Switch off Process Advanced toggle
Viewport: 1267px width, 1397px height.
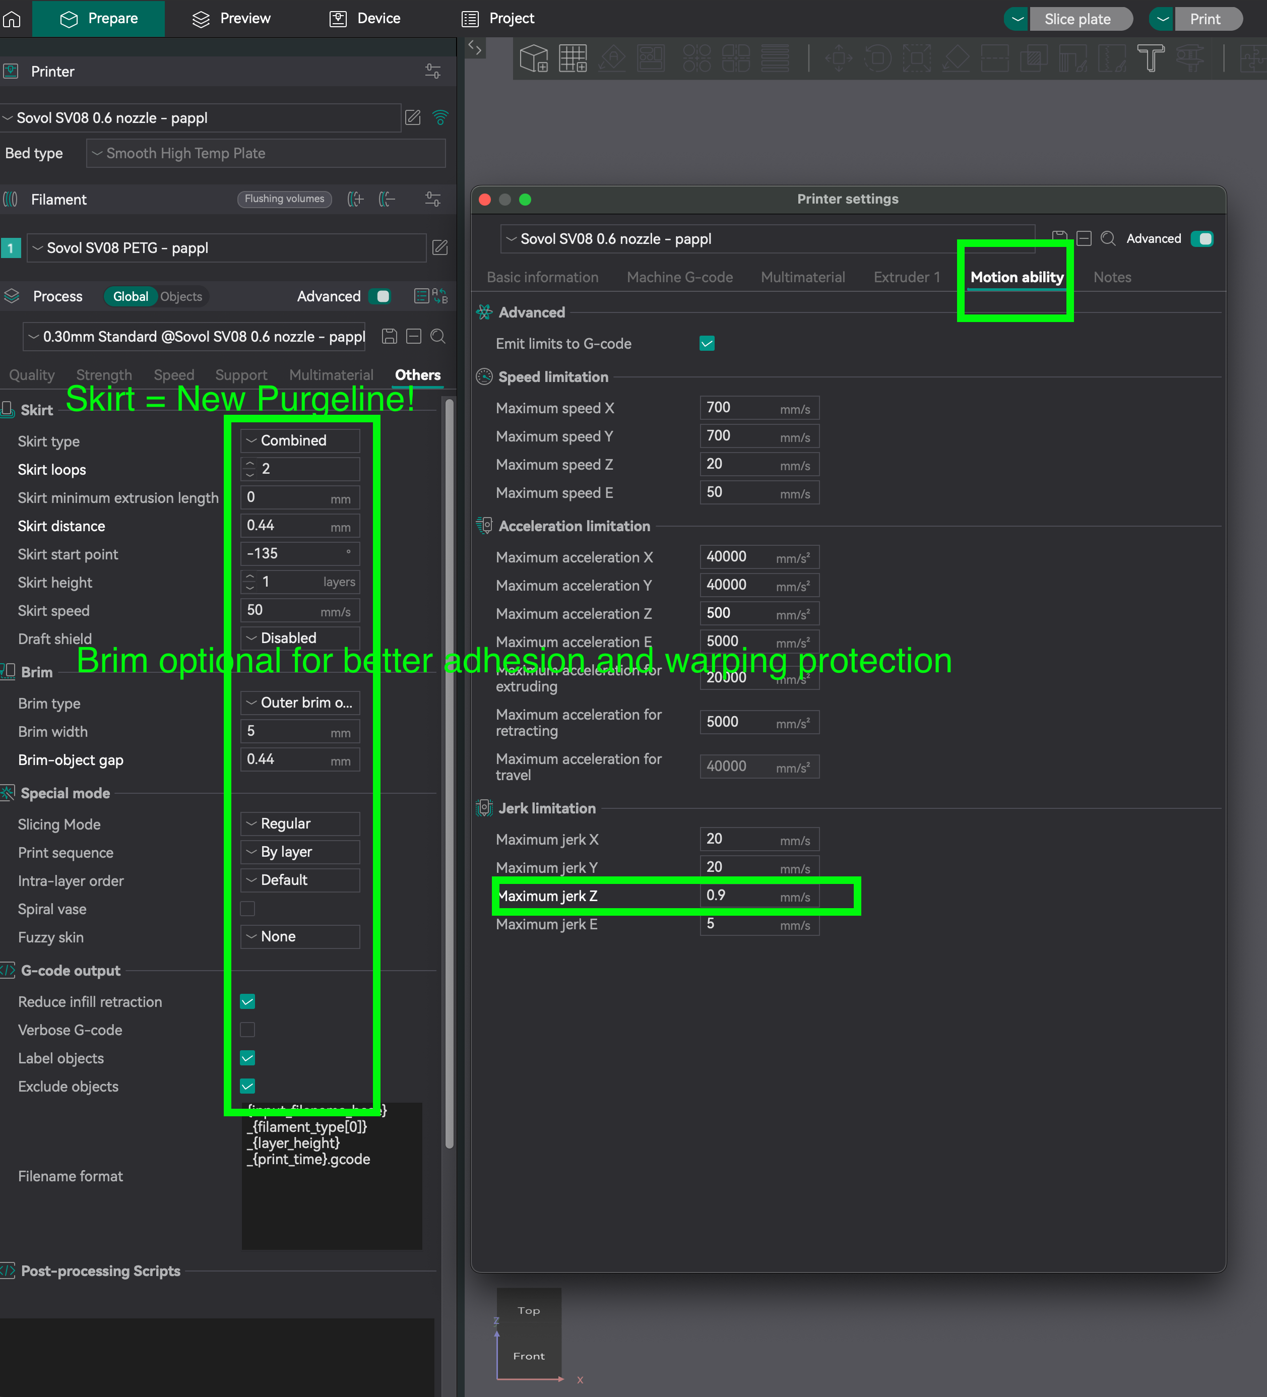380,296
